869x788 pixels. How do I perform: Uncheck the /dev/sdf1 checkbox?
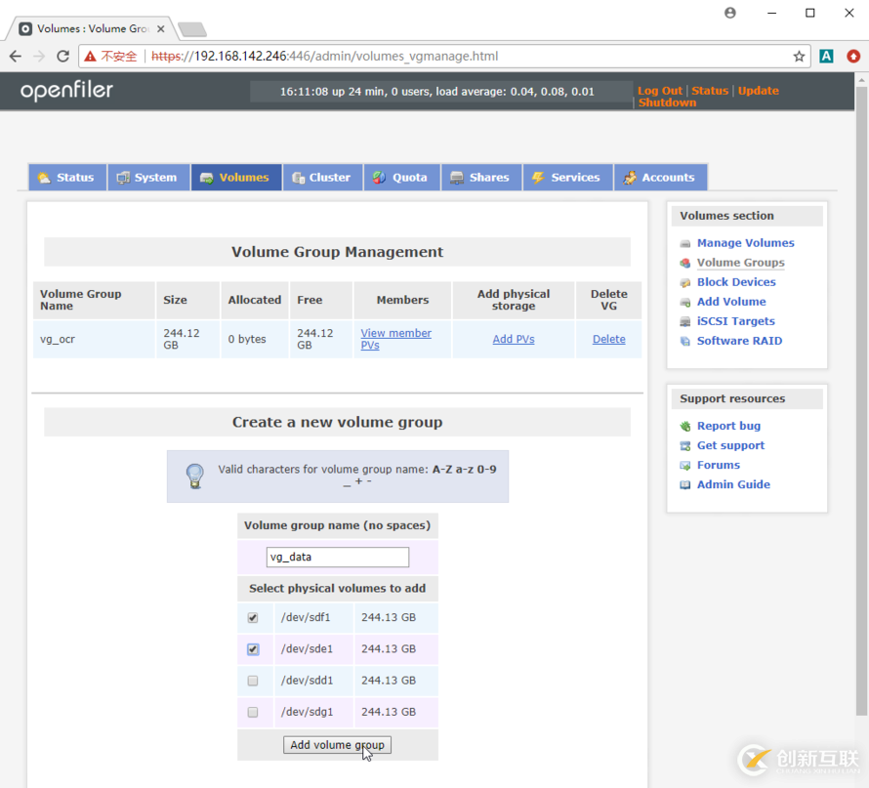253,618
